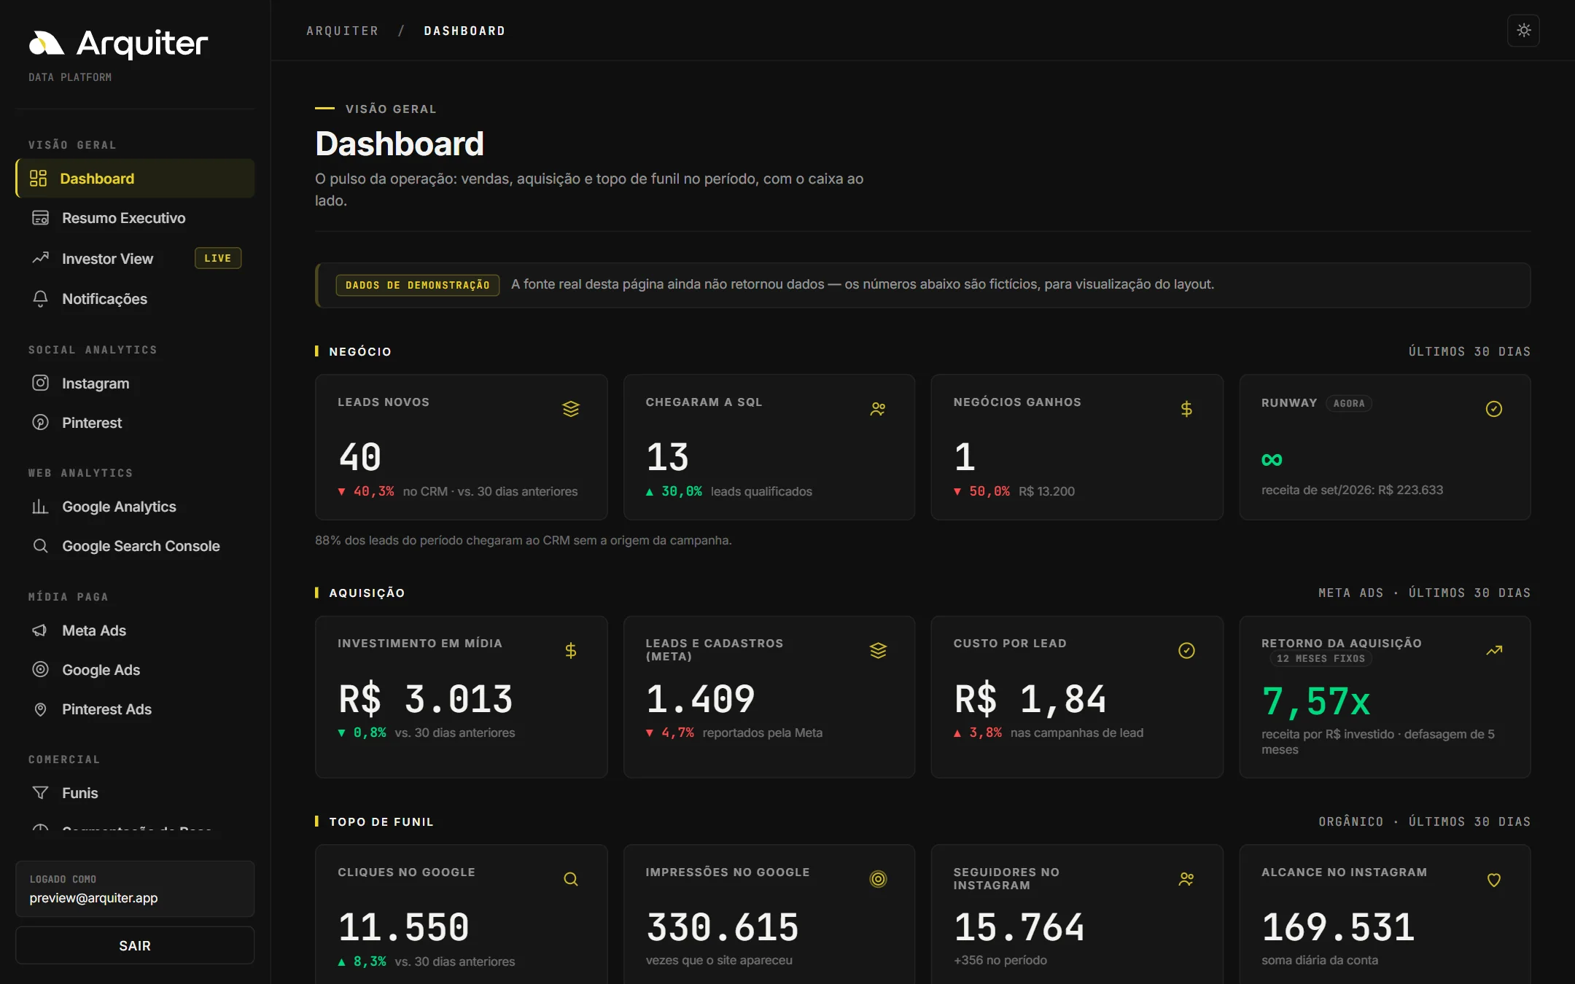Click the target icon on Impressões no Google card
The width and height of the screenshot is (1575, 984).
pyautogui.click(x=878, y=879)
